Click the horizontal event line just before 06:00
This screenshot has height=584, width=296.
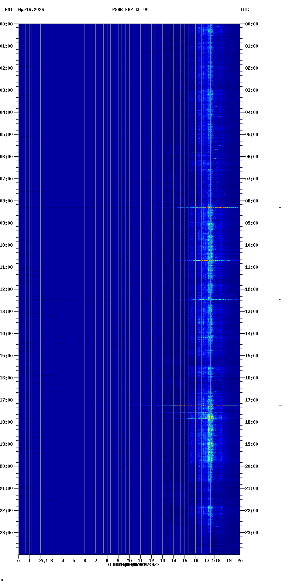click(x=207, y=153)
